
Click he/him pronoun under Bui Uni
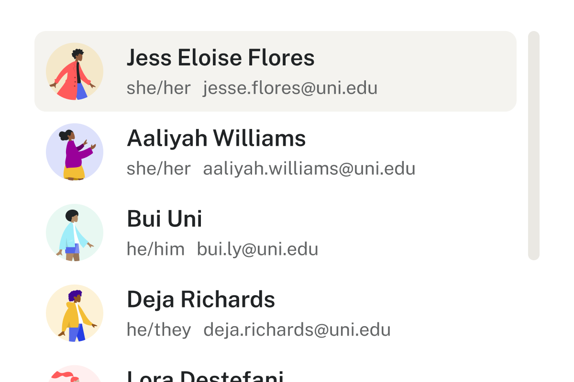(x=155, y=249)
